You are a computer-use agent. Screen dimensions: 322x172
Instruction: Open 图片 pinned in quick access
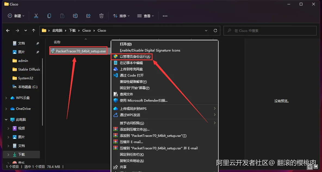(21, 52)
